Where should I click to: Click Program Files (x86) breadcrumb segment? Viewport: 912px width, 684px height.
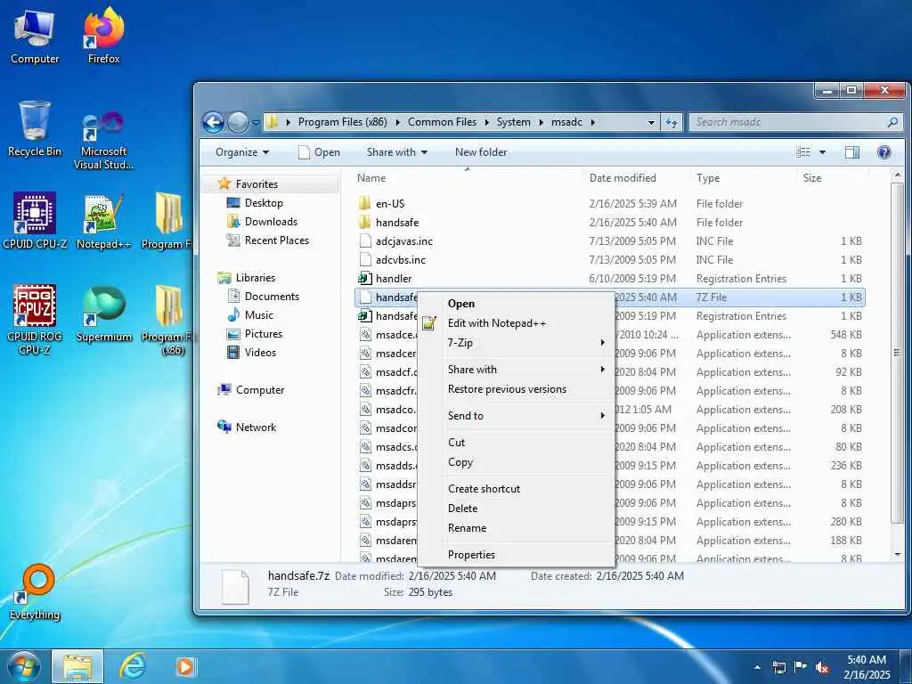click(343, 122)
